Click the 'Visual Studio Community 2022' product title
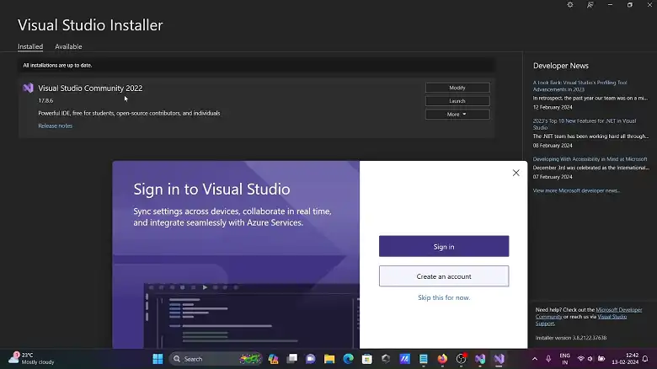Viewport: 657px width, 369px height. [x=90, y=88]
